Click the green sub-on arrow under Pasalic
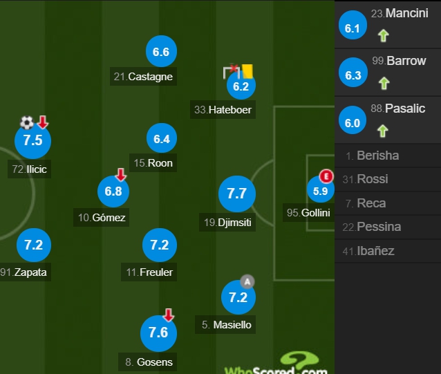441x374 pixels. pyautogui.click(x=383, y=131)
